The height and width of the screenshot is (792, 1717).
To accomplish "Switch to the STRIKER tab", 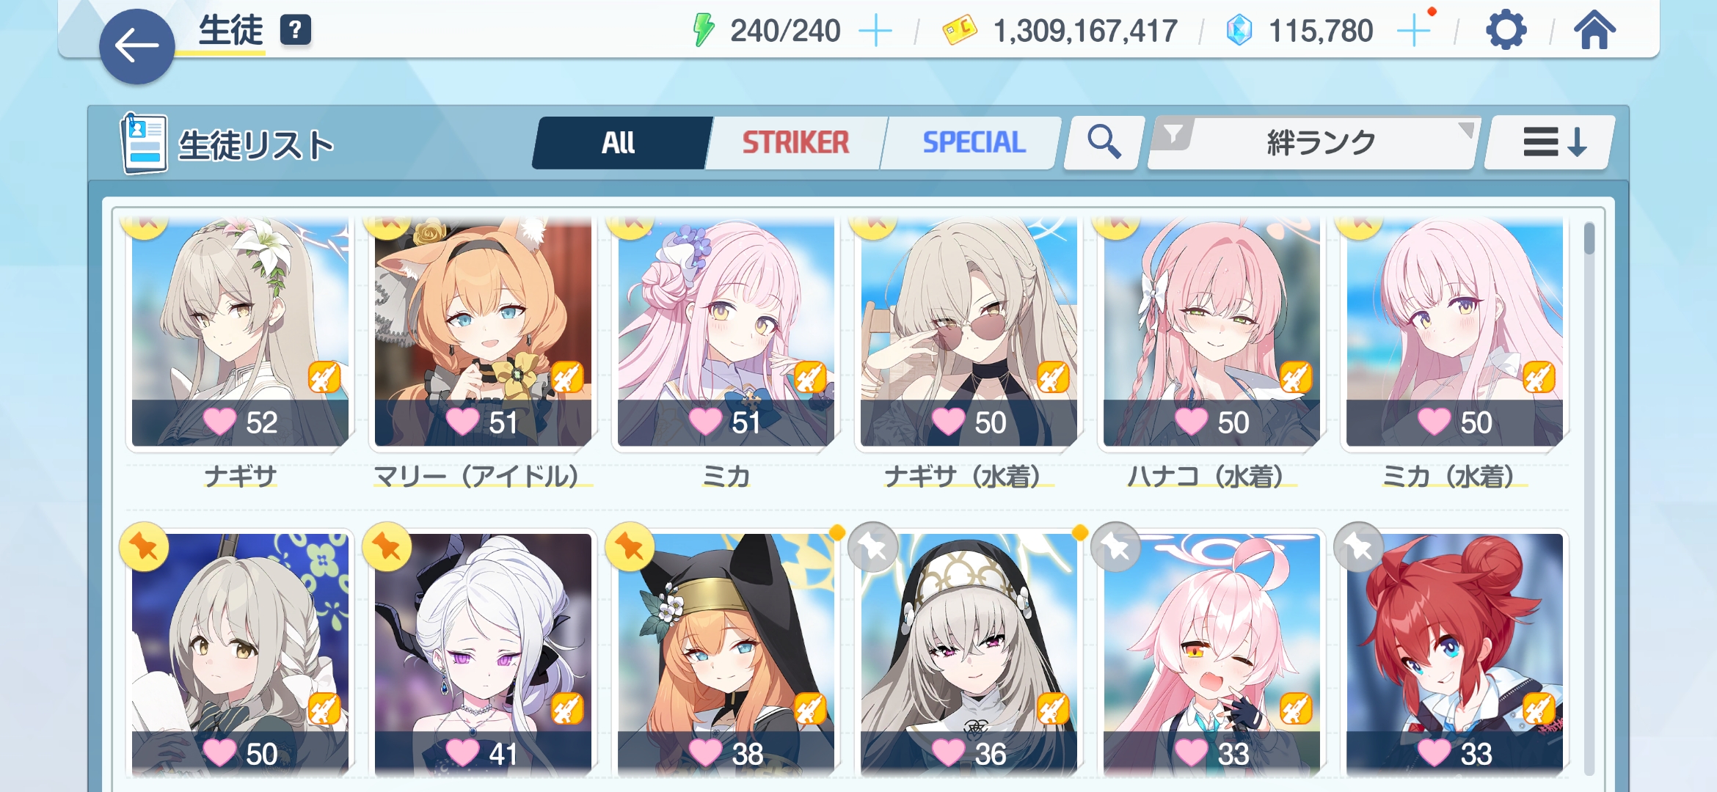I will (x=795, y=142).
